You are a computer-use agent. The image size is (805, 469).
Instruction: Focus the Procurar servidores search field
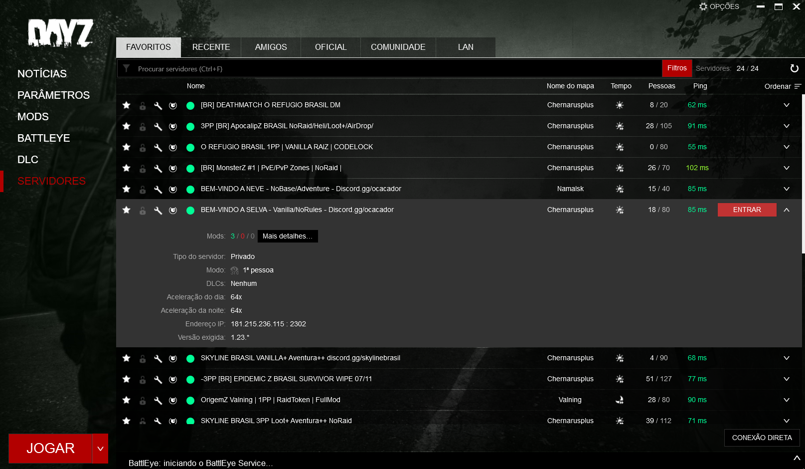tap(389, 69)
